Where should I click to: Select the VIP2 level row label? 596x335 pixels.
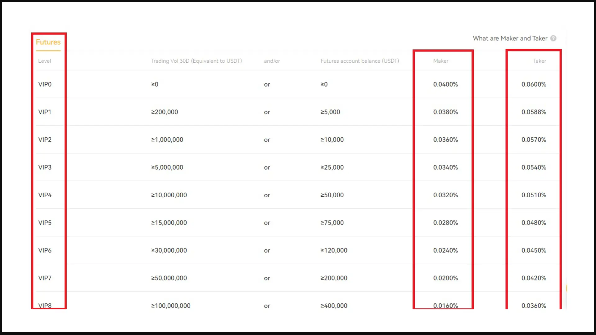click(45, 140)
